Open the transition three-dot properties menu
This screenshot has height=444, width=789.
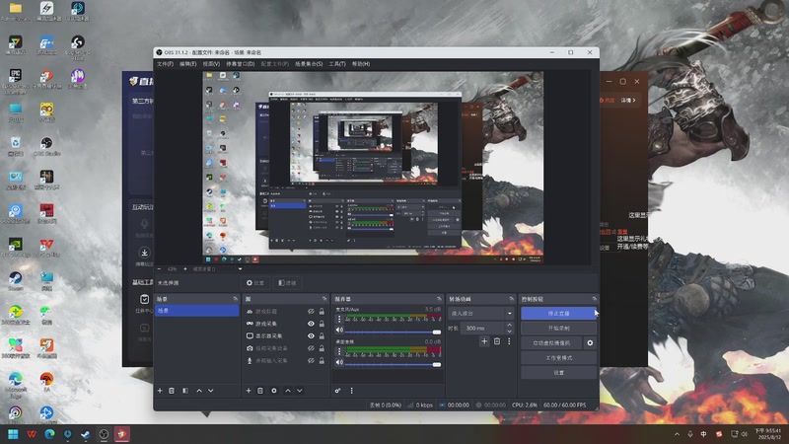[x=509, y=341]
